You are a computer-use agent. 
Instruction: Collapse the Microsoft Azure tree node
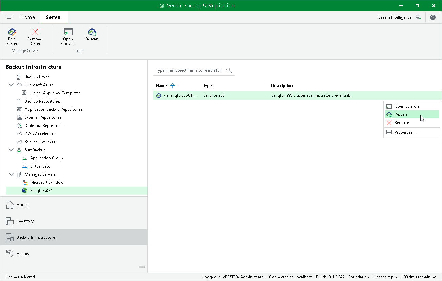tap(11, 85)
